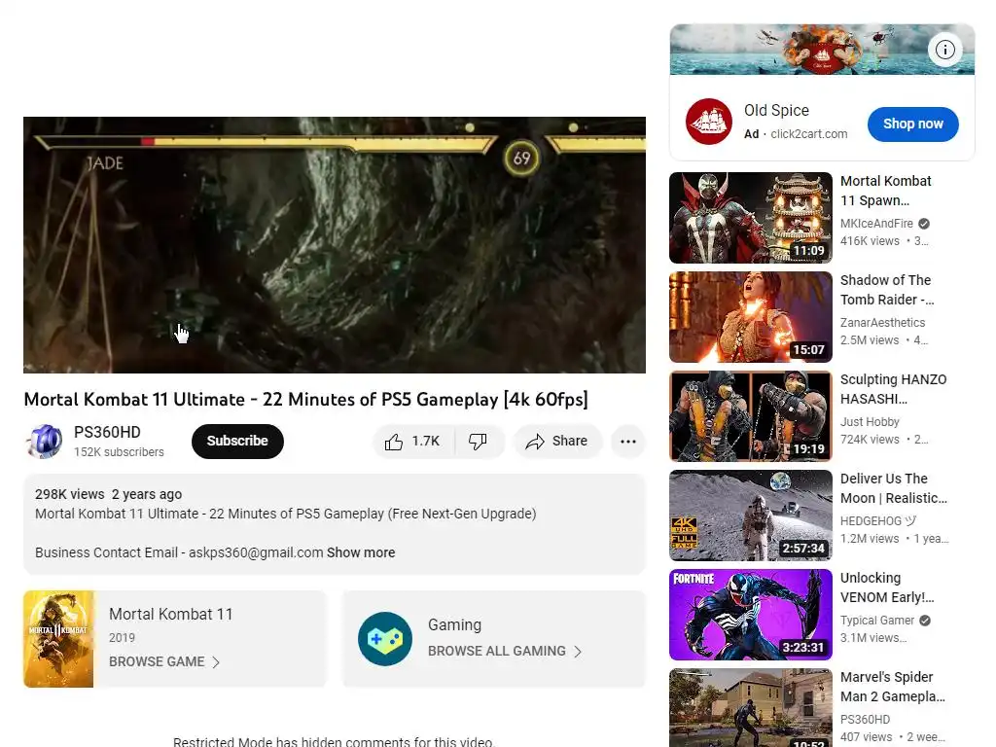Subscribe to the PS360HD channel
The width and height of the screenshot is (996, 747).
[x=237, y=442]
